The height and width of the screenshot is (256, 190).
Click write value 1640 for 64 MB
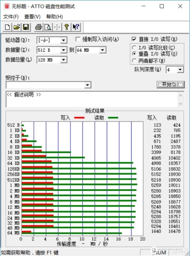pyautogui.click(x=156, y=231)
